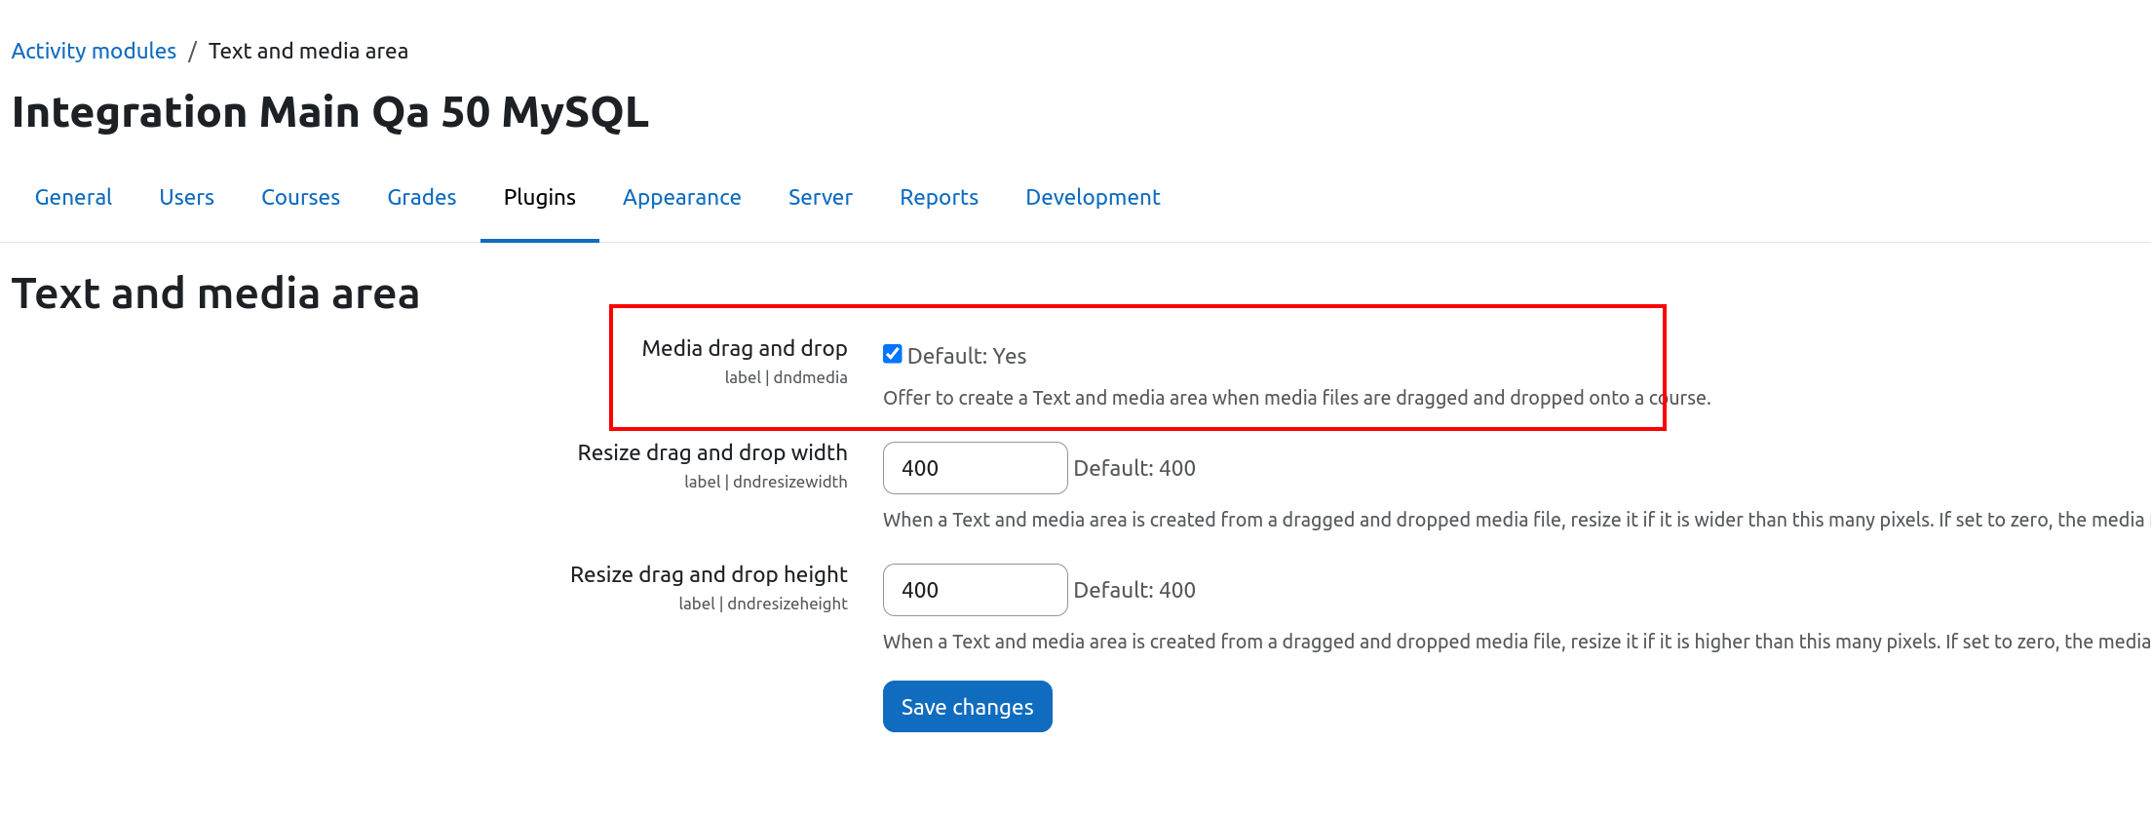Image resolution: width=2151 pixels, height=820 pixels.
Task: Click 'Default: 400' beside the height field
Action: tap(1133, 590)
